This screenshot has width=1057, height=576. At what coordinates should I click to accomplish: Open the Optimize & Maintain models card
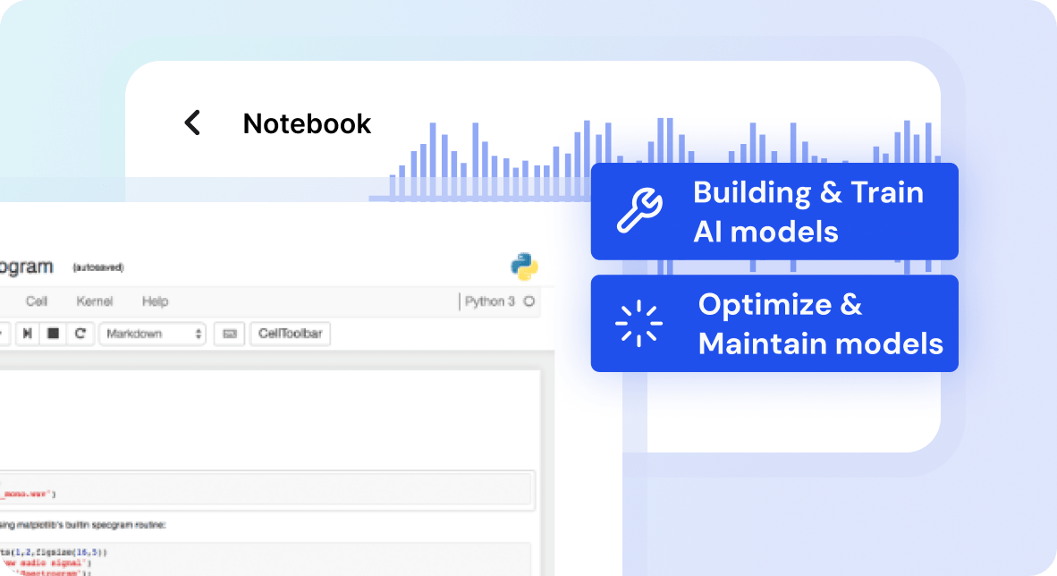tap(774, 323)
